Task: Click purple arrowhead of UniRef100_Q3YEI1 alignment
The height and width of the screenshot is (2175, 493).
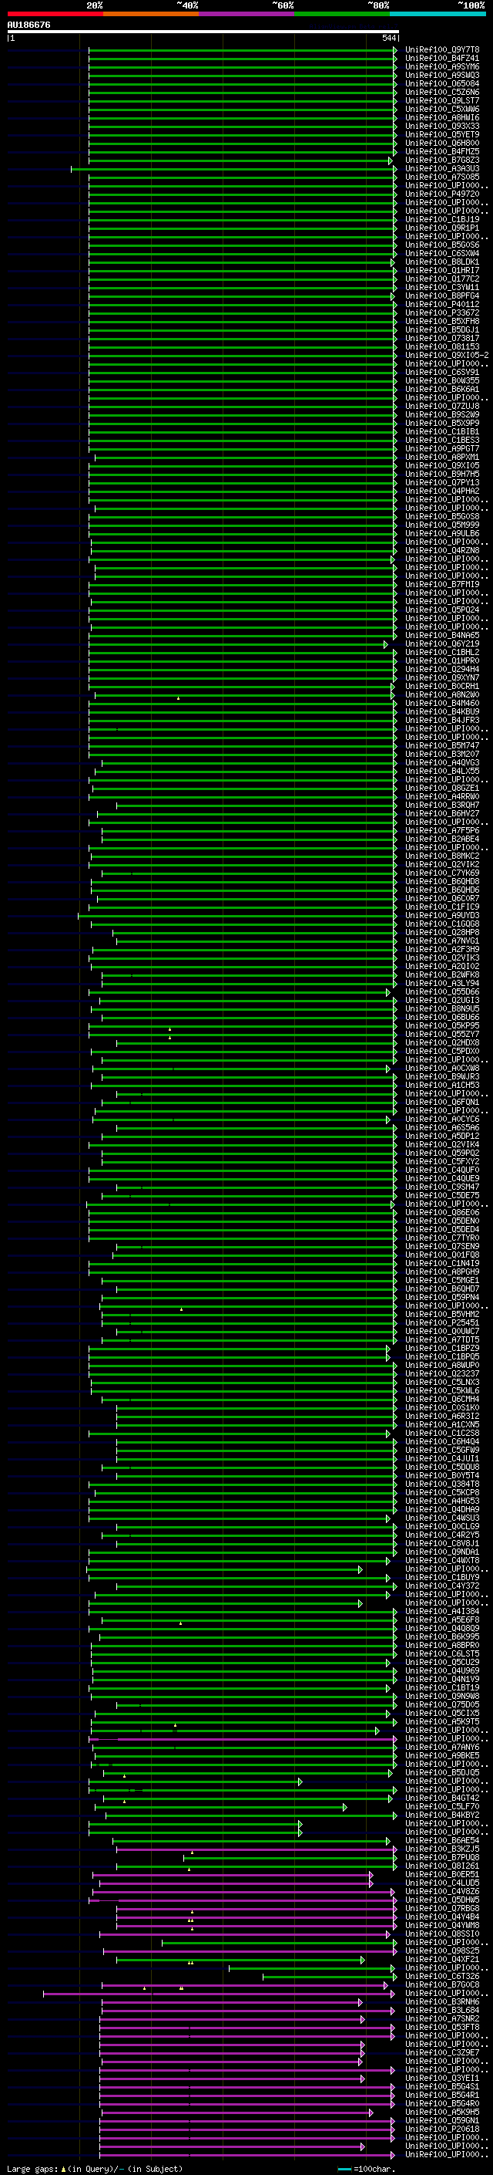Action: click(x=364, y=2079)
